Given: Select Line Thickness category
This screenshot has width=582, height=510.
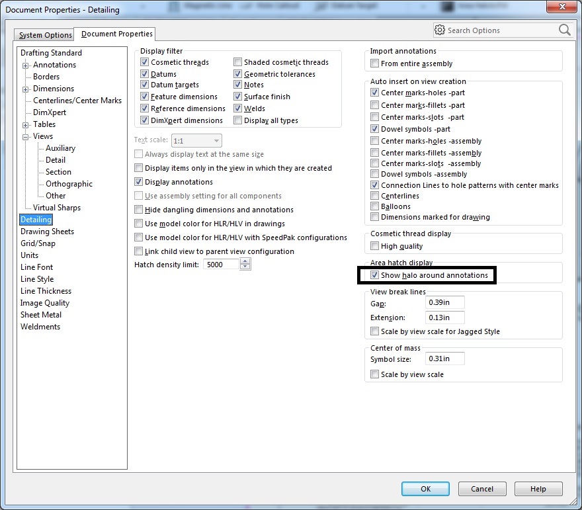Looking at the screenshot, I should pos(46,291).
